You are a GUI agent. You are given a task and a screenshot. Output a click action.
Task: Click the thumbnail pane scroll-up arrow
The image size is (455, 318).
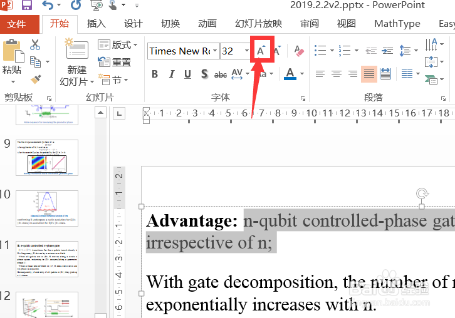pyautogui.click(x=100, y=113)
